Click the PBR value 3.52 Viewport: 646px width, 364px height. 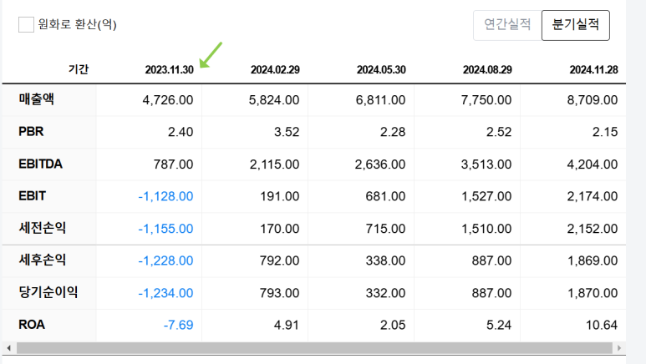tap(287, 132)
